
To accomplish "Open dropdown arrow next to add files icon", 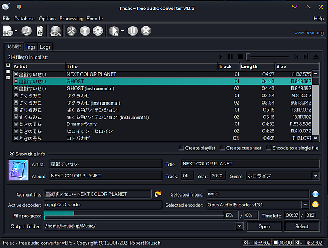I will 16,31.
